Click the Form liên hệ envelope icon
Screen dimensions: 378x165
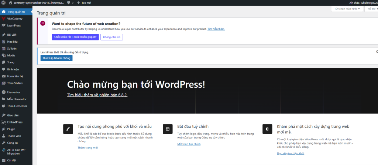click(x=3, y=76)
